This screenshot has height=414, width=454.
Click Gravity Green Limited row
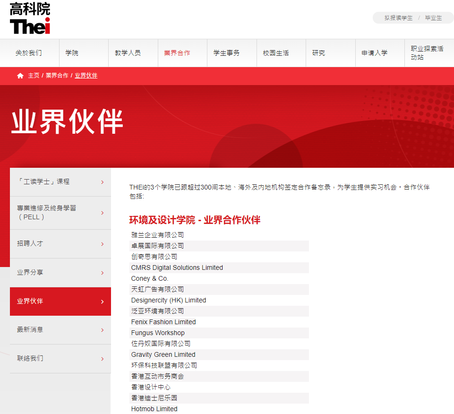(x=219, y=354)
